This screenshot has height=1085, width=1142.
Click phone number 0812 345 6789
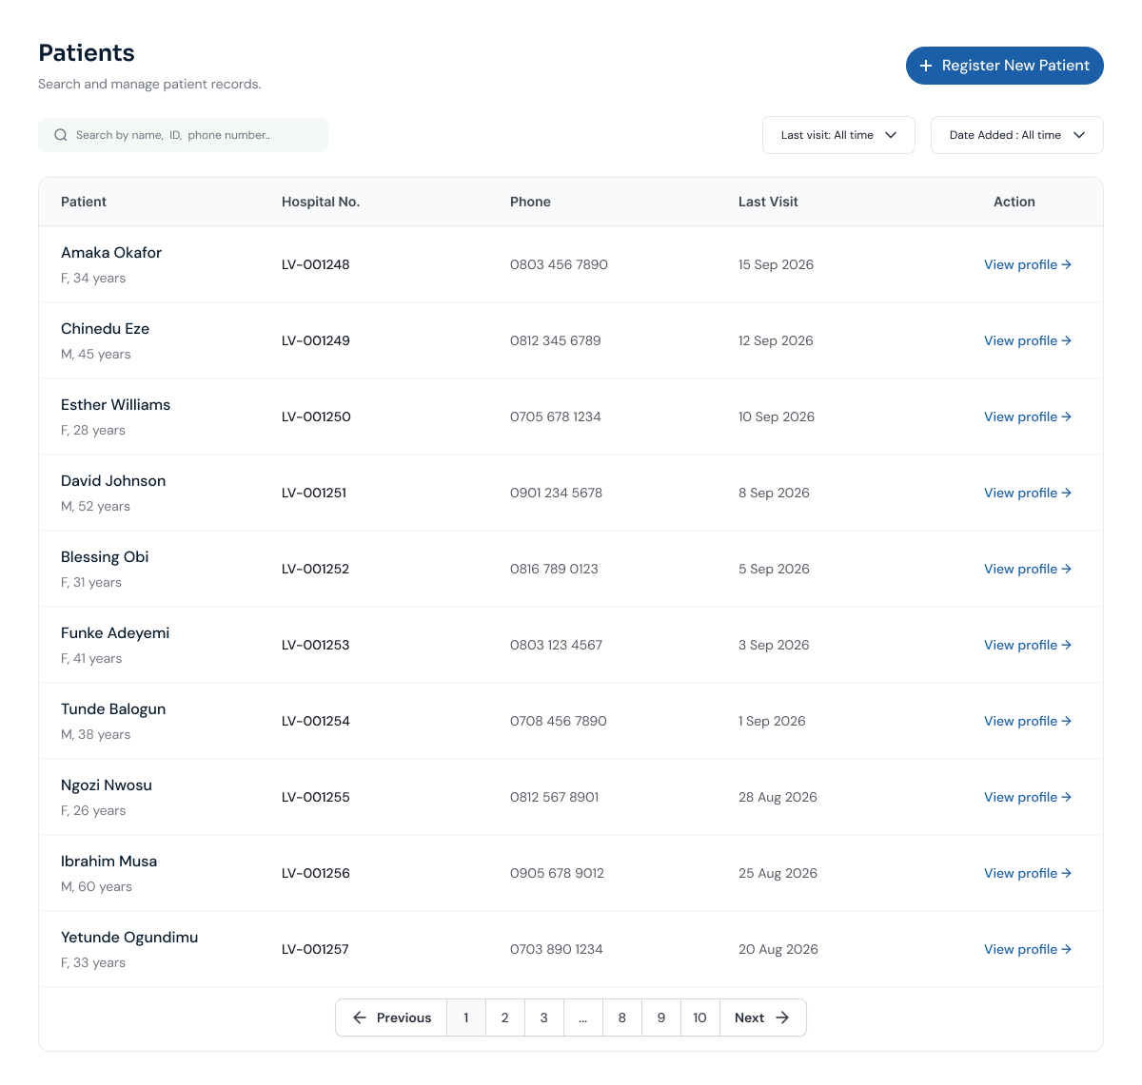coord(556,340)
